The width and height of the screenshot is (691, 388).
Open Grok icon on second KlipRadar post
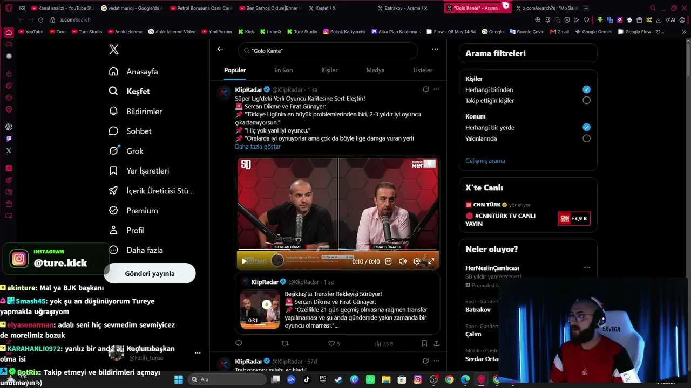coord(425,361)
